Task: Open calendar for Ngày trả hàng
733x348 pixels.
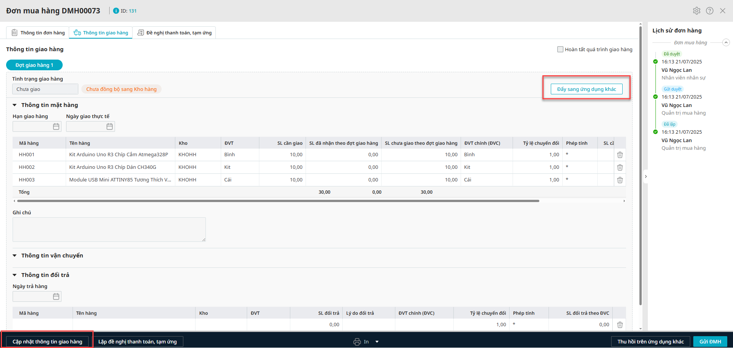Action: (x=56, y=296)
